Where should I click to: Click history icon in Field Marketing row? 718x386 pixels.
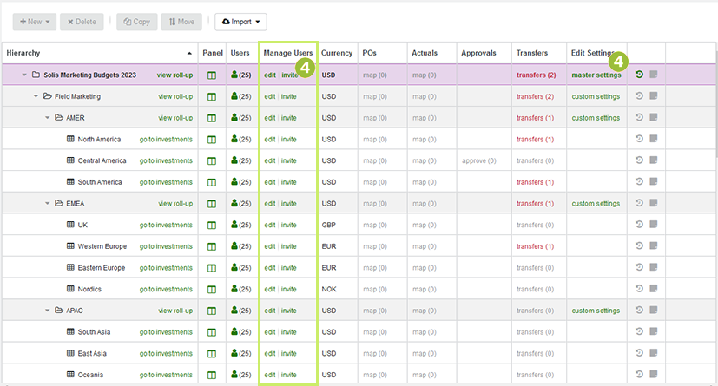tap(639, 95)
